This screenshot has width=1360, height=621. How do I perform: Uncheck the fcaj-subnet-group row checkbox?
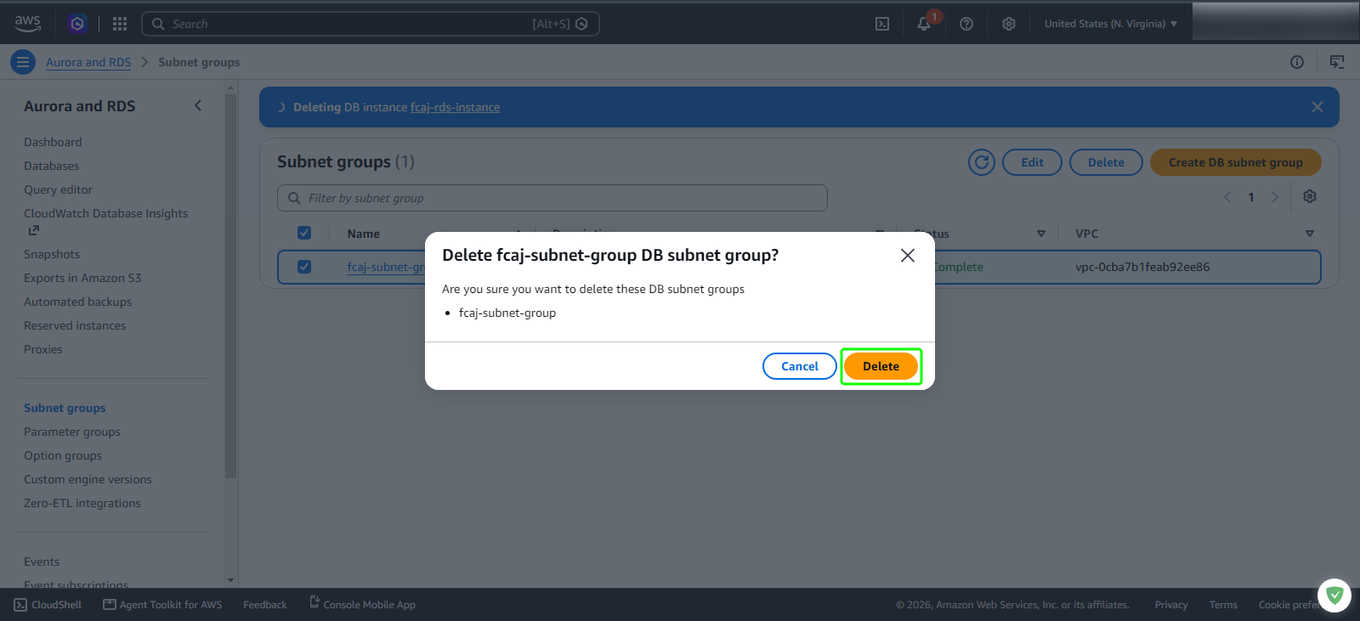tap(304, 267)
